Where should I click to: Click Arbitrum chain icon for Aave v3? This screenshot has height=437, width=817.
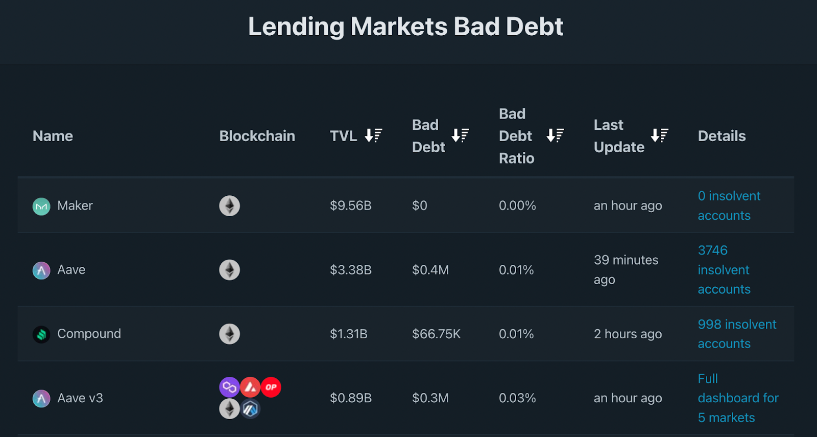[x=250, y=409]
